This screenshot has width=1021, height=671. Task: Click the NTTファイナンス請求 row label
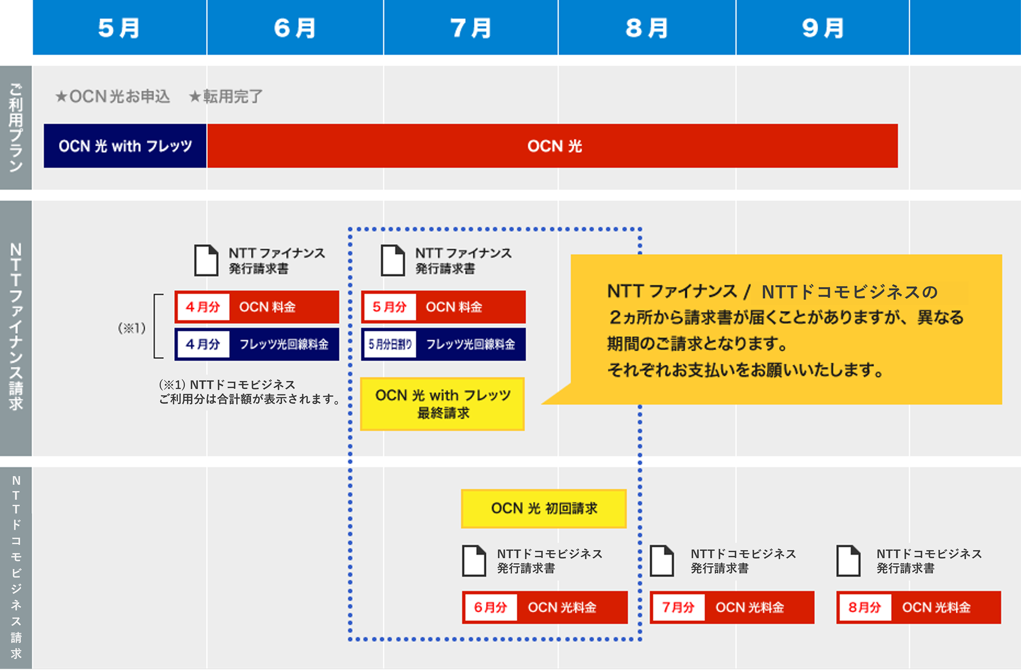pyautogui.click(x=16, y=328)
